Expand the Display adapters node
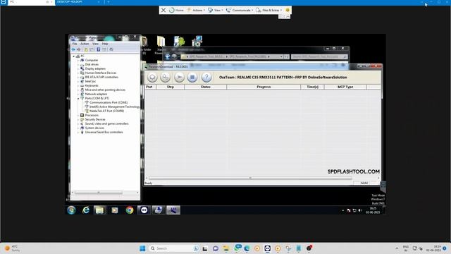This screenshot has height=254, width=451. [x=78, y=69]
